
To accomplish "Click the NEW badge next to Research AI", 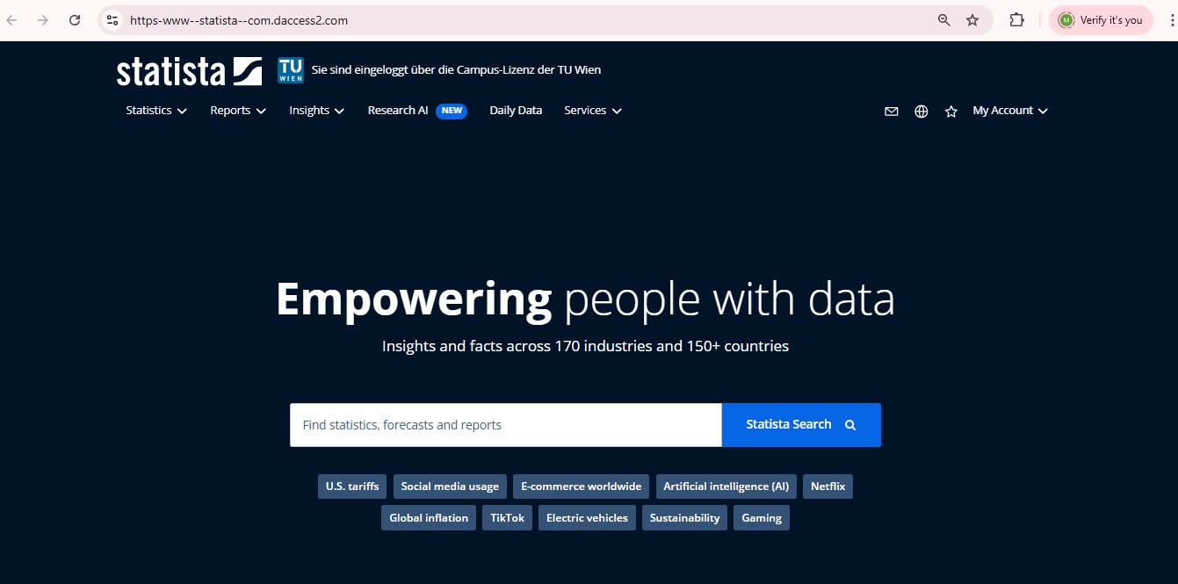I will click(452, 111).
